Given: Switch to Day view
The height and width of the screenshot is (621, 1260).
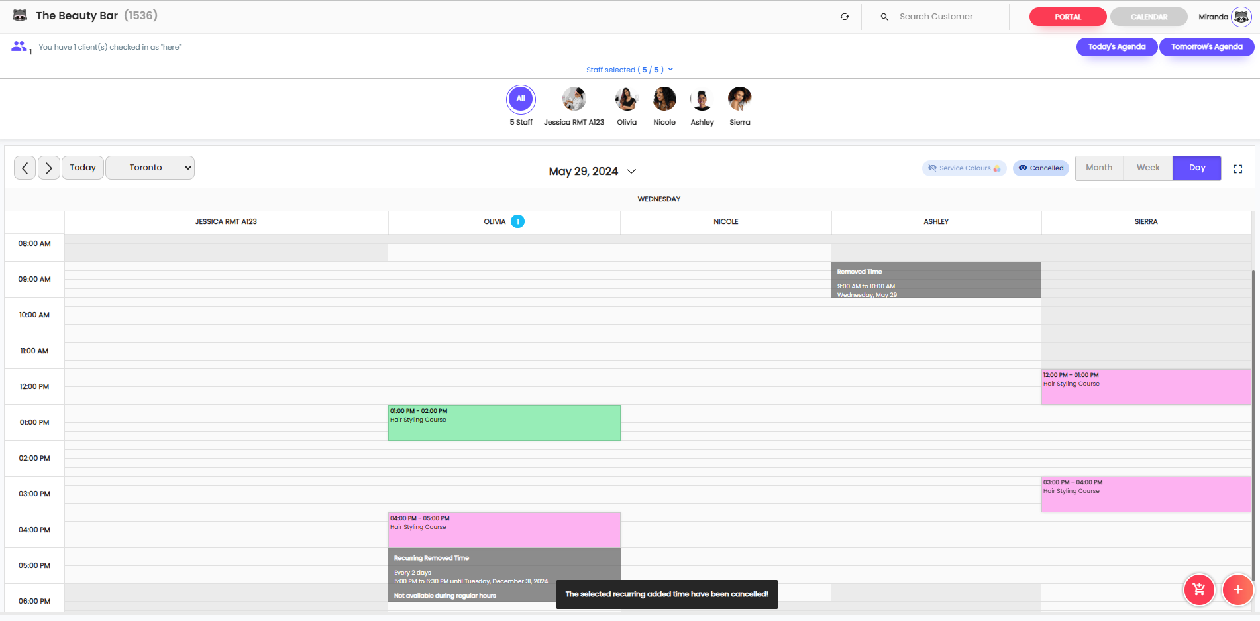Looking at the screenshot, I should 1197,168.
